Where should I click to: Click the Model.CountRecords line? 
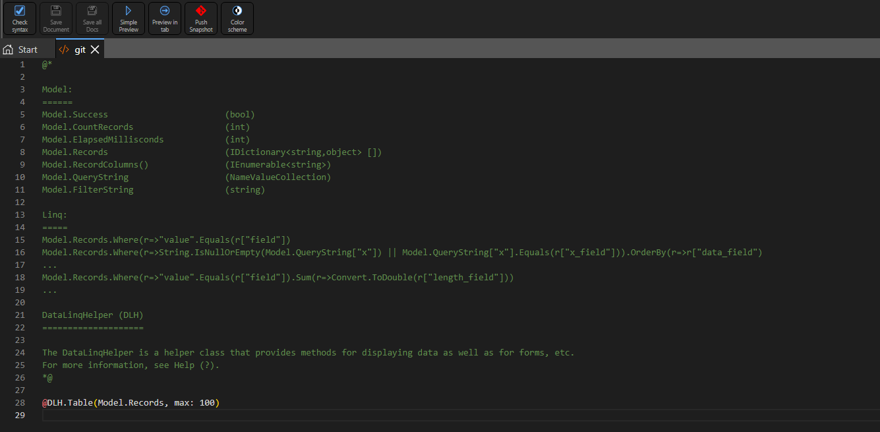146,127
